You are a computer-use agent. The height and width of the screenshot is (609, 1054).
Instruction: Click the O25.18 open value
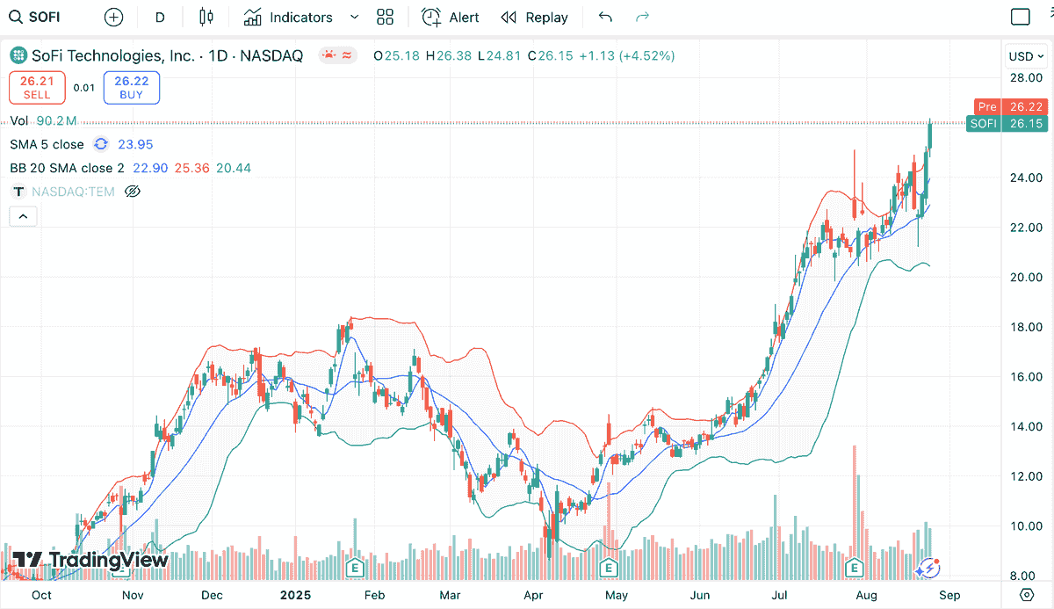click(396, 55)
